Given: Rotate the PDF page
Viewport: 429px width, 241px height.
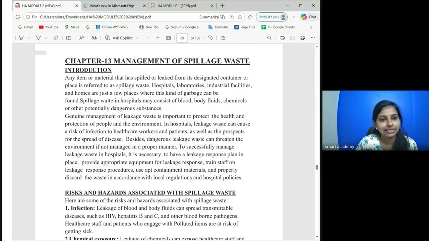Looking at the screenshot, I should point(210,38).
